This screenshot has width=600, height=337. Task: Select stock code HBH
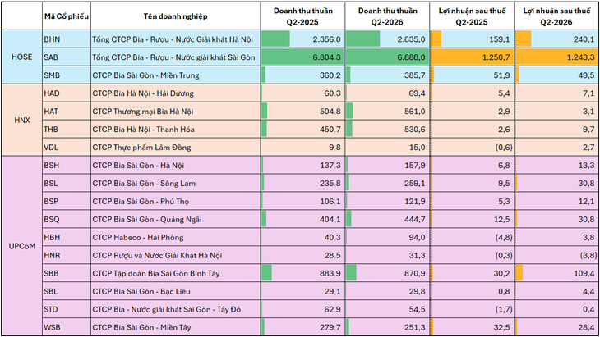pyautogui.click(x=52, y=237)
